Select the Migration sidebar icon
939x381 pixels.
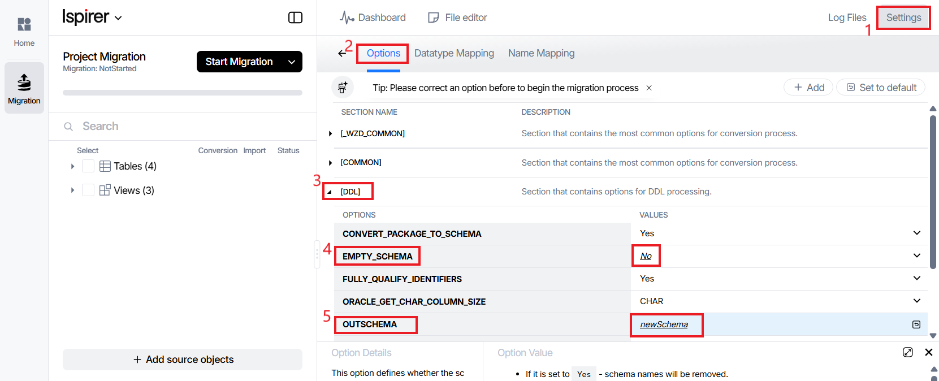(24, 89)
